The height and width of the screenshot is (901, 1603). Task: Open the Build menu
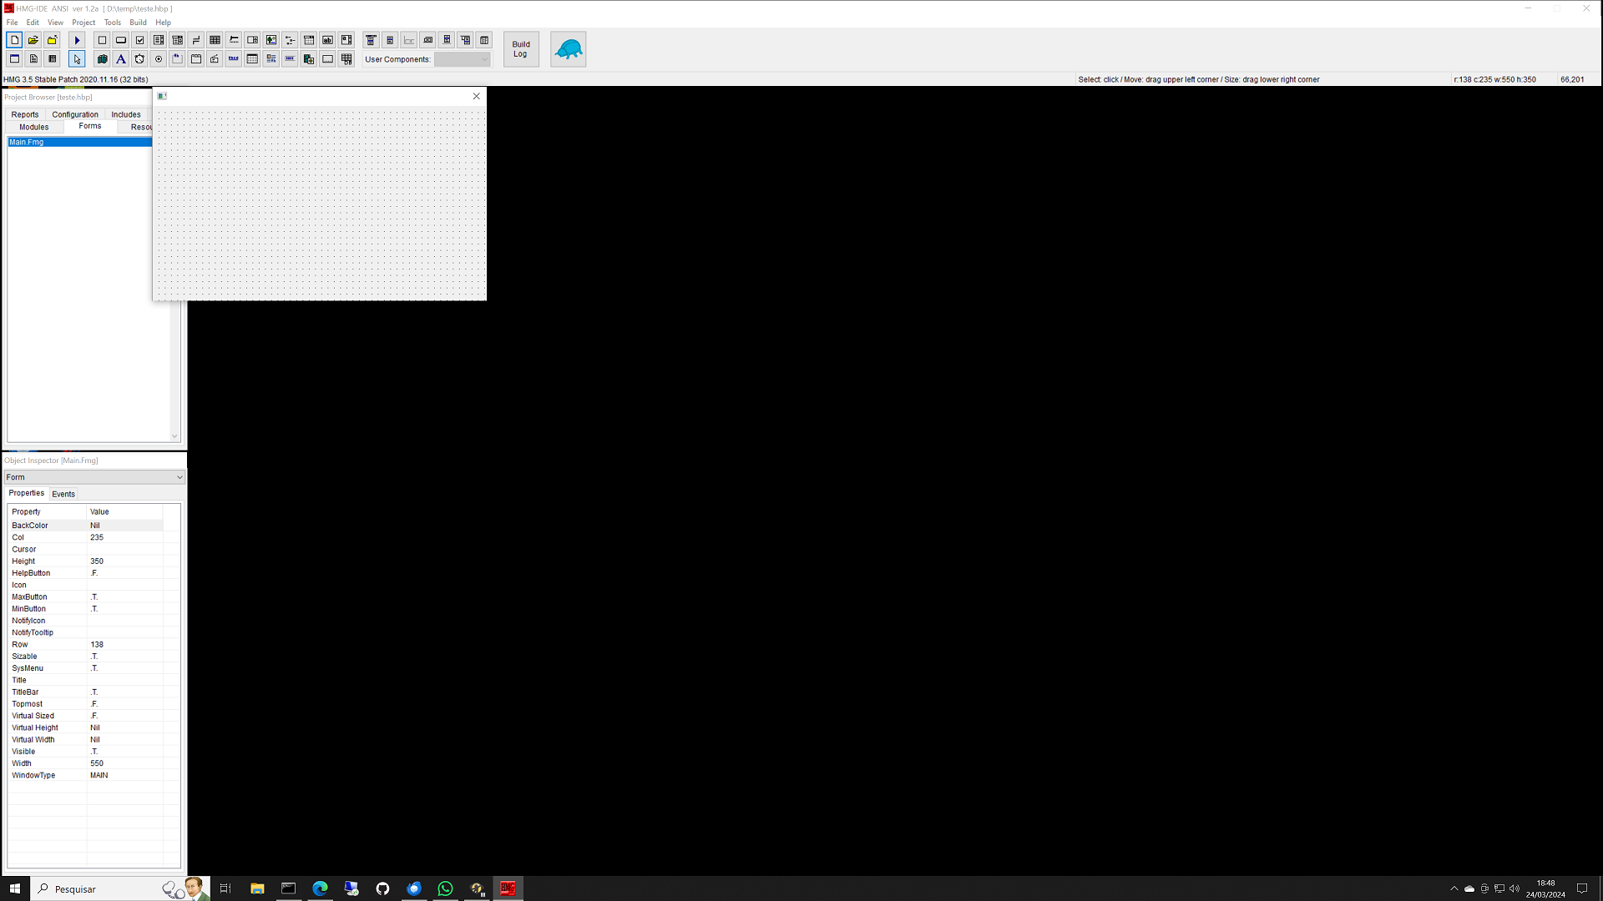[x=138, y=23]
